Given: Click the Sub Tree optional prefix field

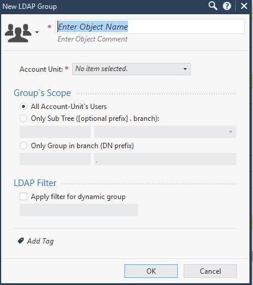Looking at the screenshot, I should coord(55,132).
